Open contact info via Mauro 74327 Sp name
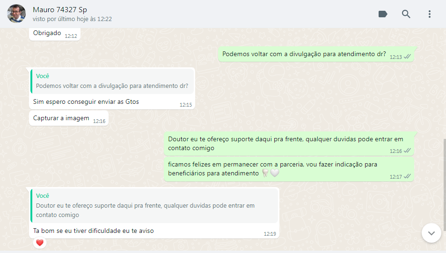Screen dimensions: 446x253 click(x=60, y=10)
